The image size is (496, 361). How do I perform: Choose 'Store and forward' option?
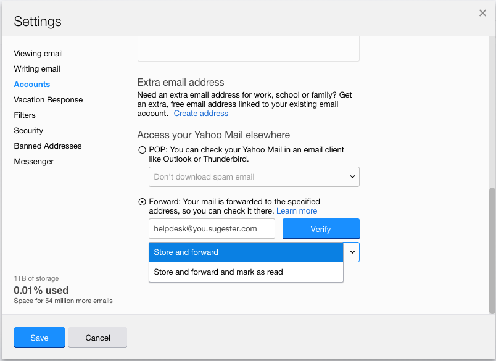click(246, 252)
